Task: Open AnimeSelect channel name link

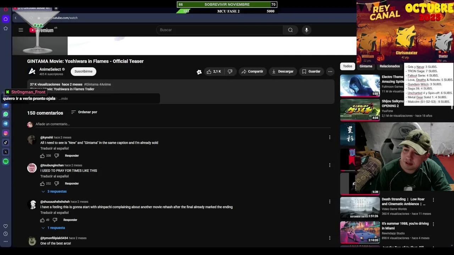Action: coord(50,69)
